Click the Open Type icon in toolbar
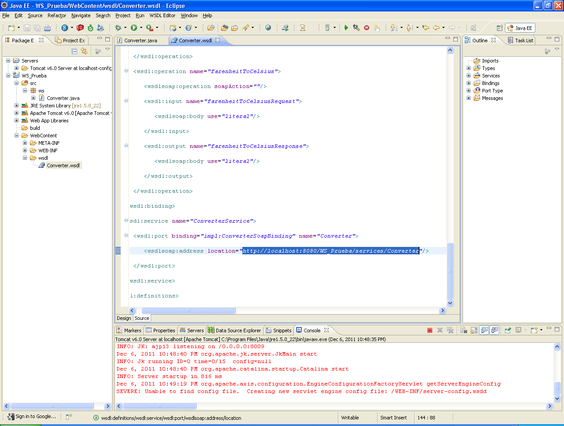Viewport: 564px width, 426px height. point(225,28)
